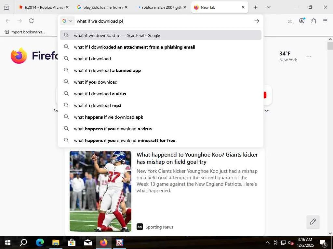The height and width of the screenshot is (249, 333).
Task: Close the roblox march 2007 tab
Action: (x=185, y=7)
